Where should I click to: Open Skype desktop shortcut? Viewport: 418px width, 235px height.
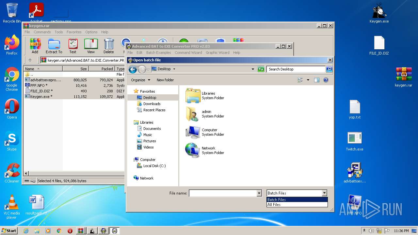12,141
